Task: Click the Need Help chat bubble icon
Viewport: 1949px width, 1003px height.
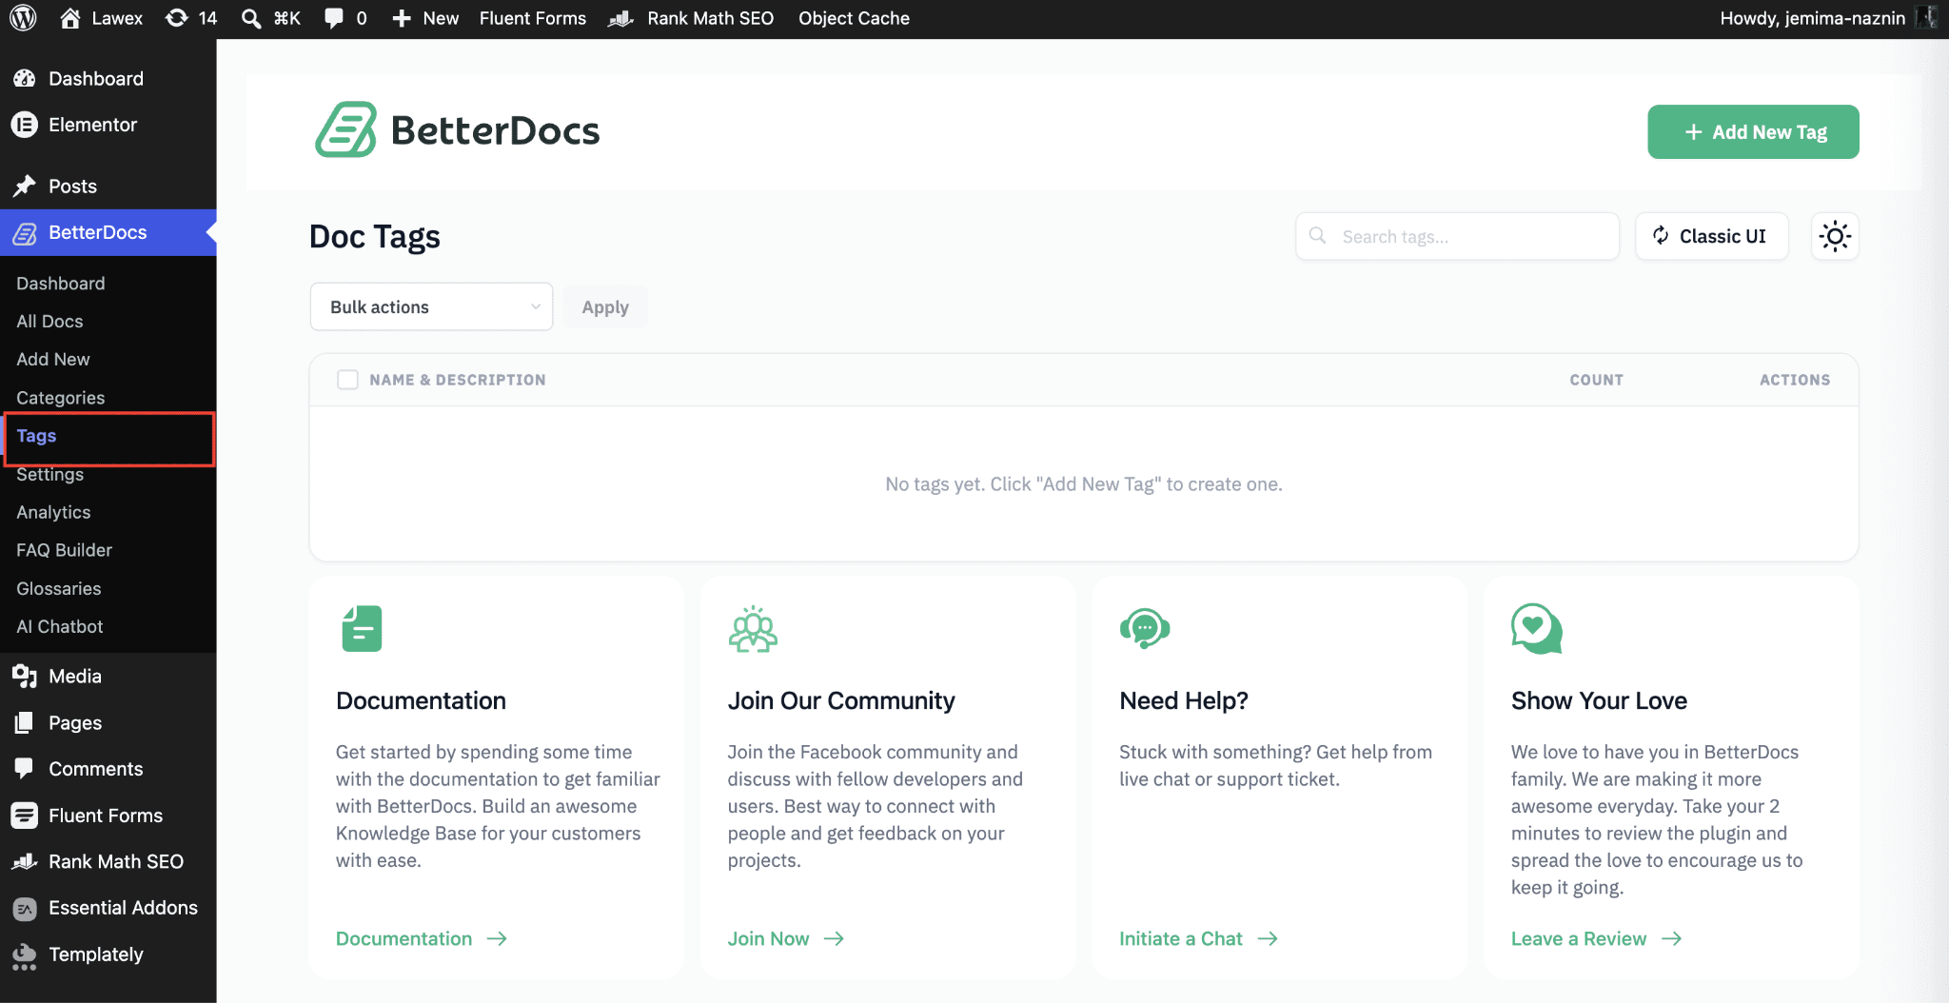Action: point(1145,628)
